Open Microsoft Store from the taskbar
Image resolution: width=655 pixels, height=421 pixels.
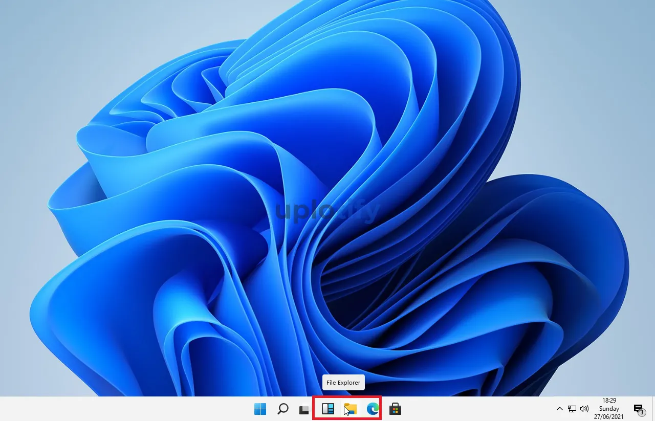(395, 409)
